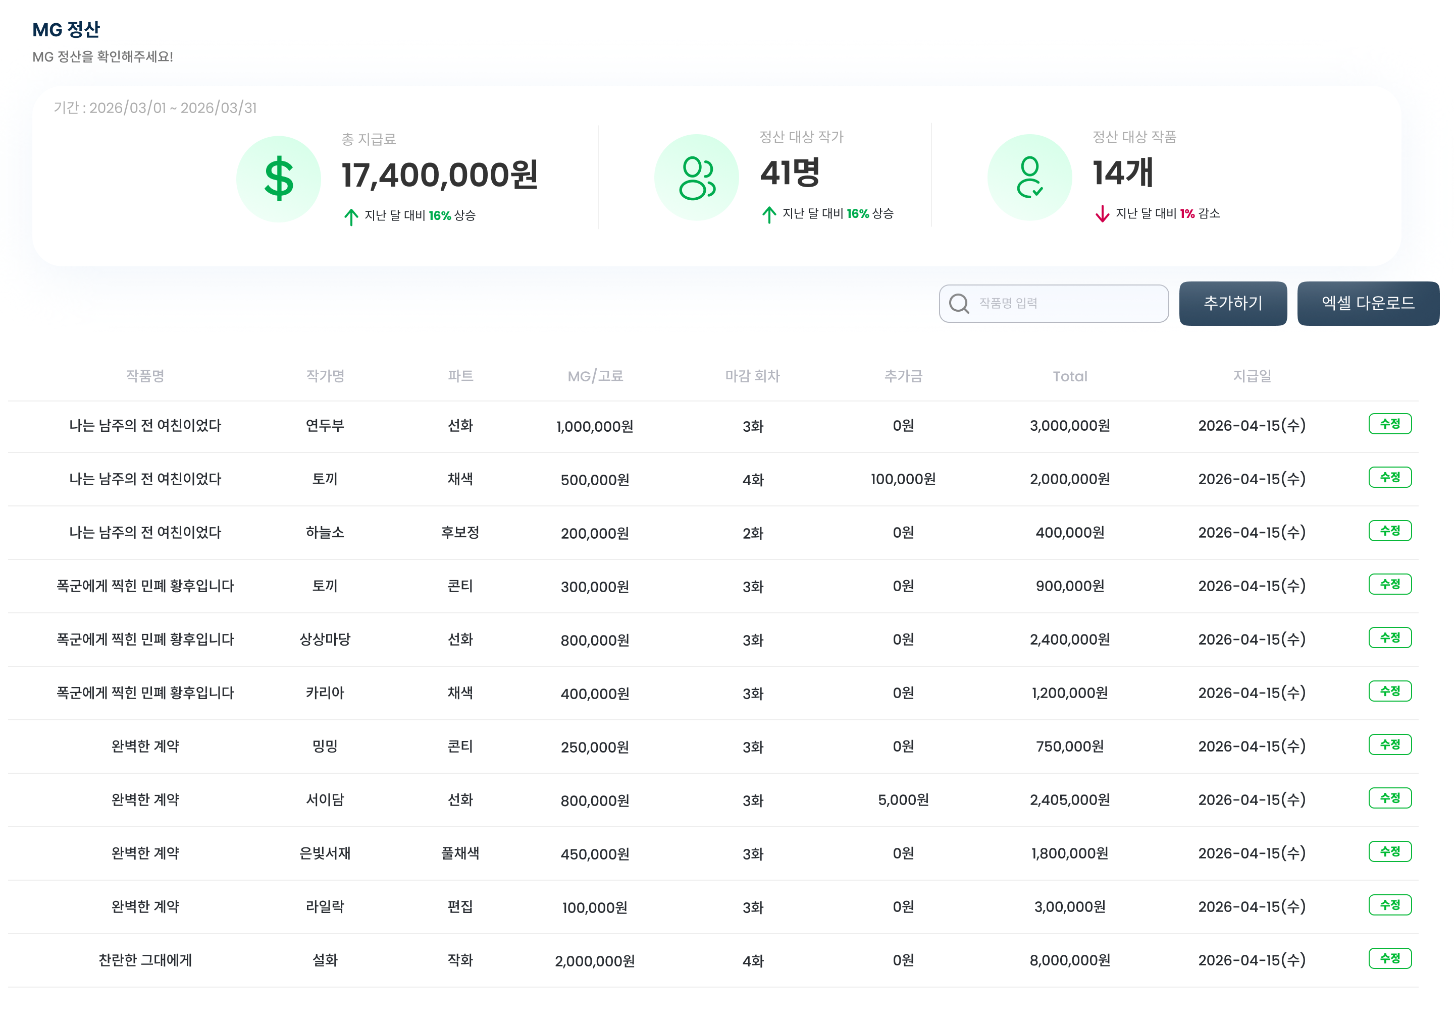Click the green up arrow under total payment
The width and height of the screenshot is (1454, 1033).
[350, 216]
